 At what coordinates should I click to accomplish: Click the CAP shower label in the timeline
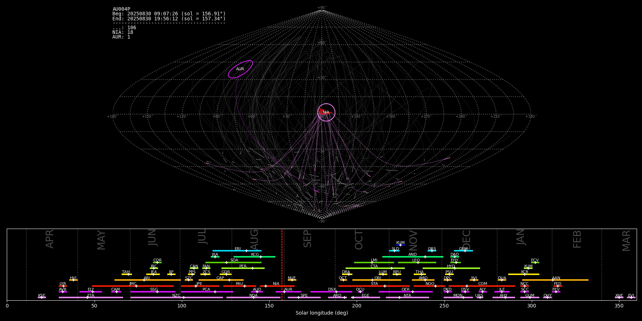[220, 278]
